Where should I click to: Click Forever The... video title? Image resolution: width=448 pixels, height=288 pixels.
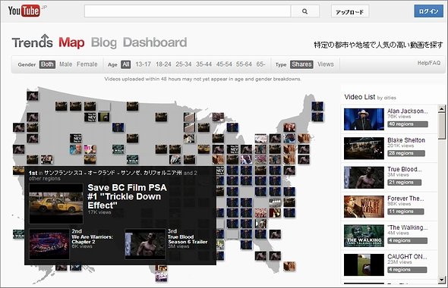pos(405,198)
